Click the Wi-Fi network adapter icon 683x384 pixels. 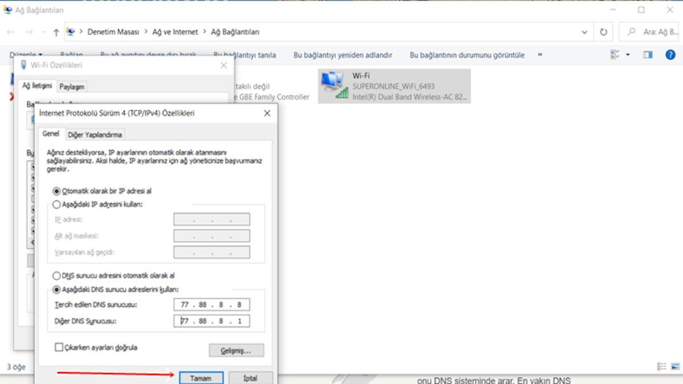pos(334,85)
